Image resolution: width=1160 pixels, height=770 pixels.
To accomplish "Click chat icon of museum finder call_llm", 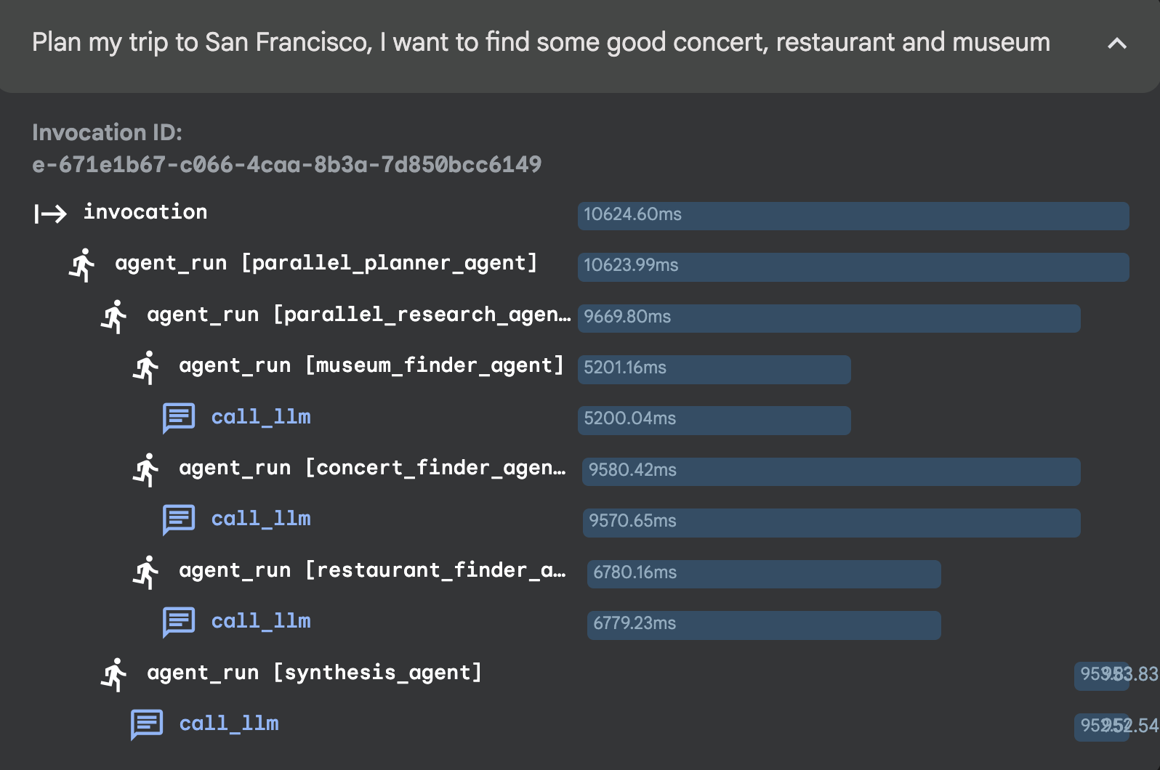I will point(179,418).
